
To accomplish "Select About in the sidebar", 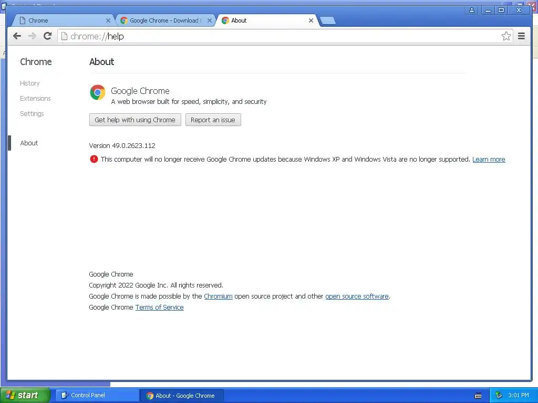I will pyautogui.click(x=29, y=143).
